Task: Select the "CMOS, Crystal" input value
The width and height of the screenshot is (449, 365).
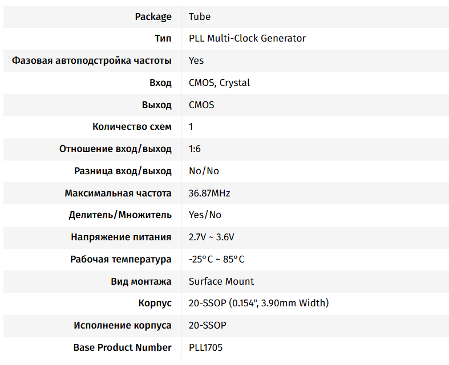Action: click(x=219, y=83)
